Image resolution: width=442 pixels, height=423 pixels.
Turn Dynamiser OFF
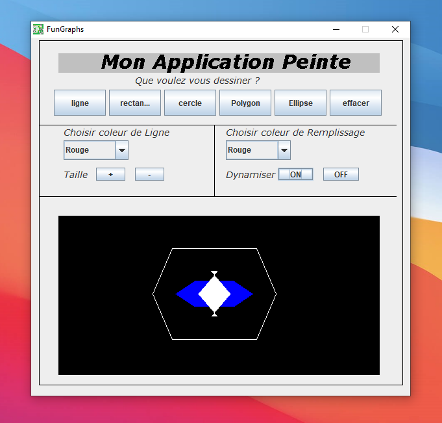coord(341,174)
